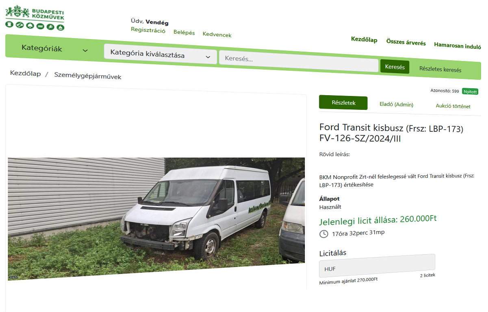Screen dimensions: 488x312
Task: Click the Kezdőlap breadcrumb link
Action: coord(26,74)
